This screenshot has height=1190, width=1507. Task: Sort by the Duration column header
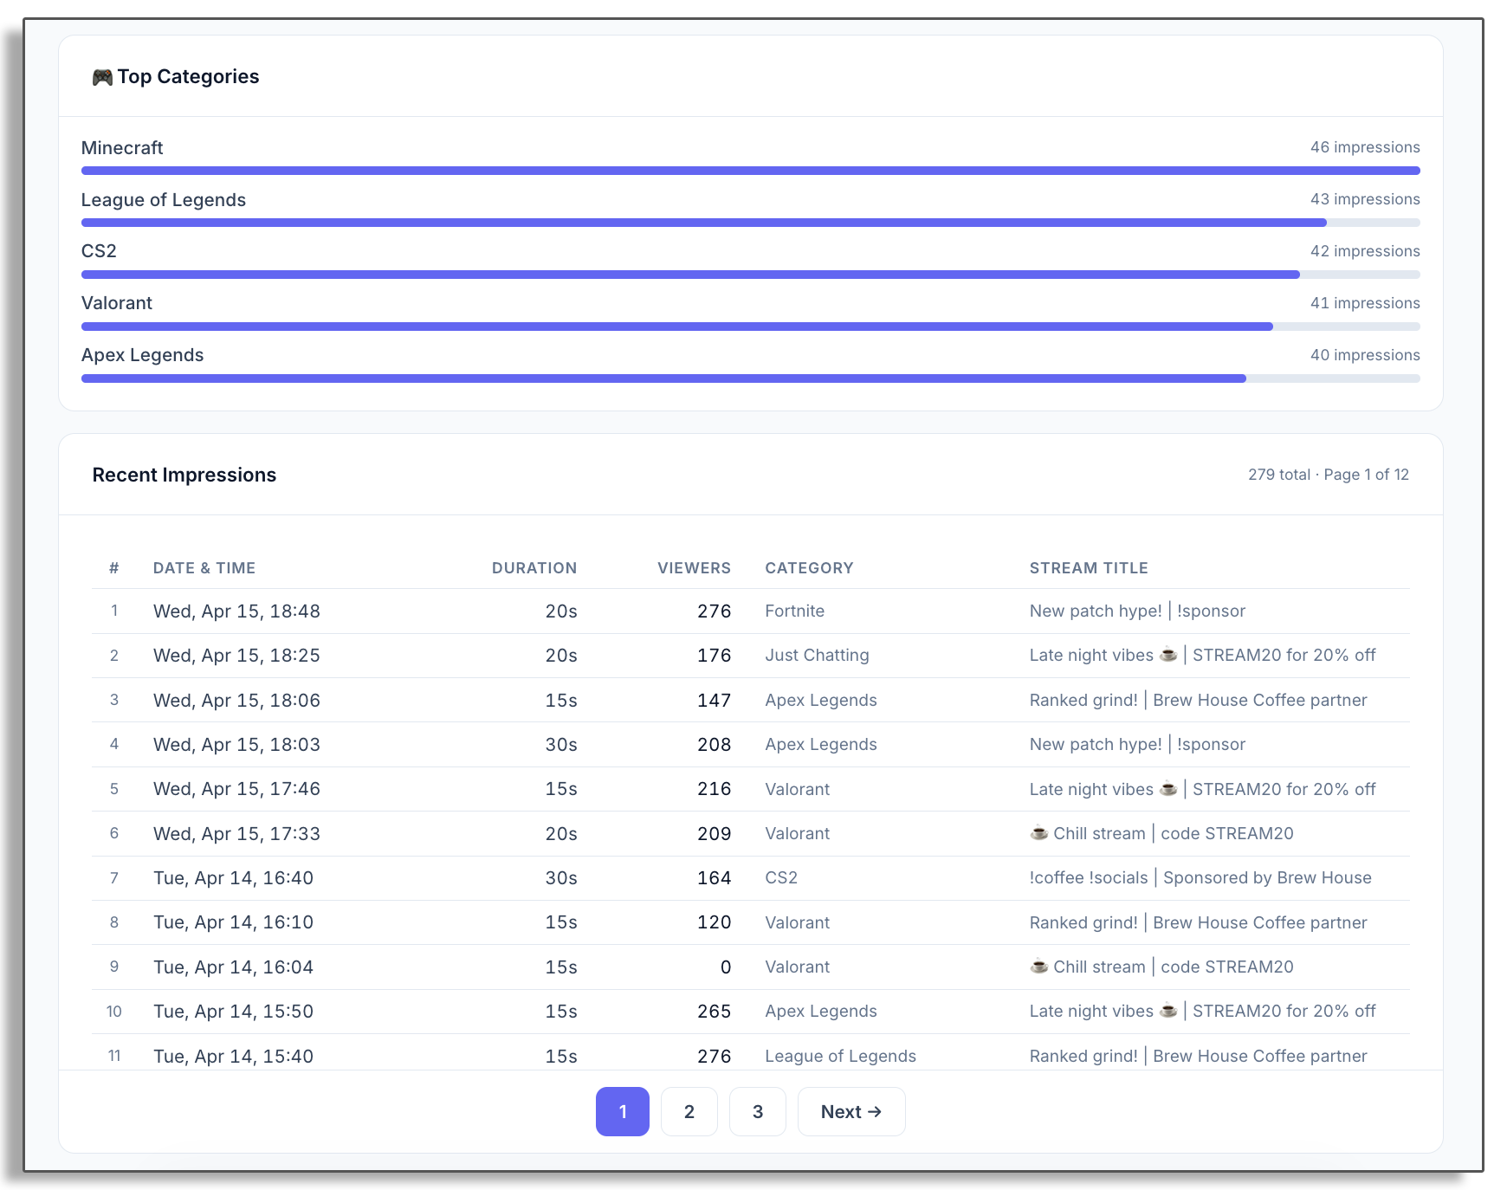(534, 568)
